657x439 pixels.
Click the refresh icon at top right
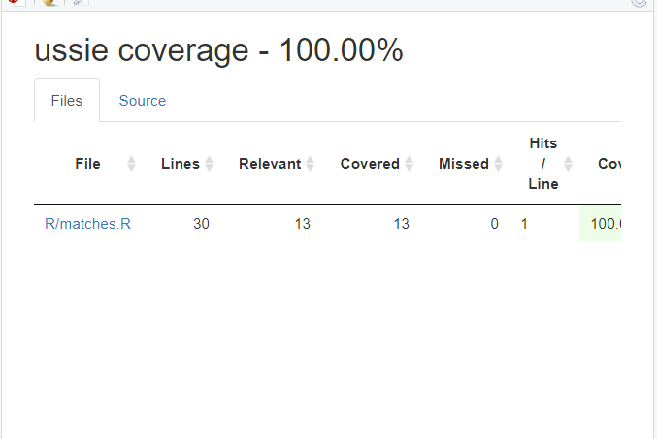(640, 3)
